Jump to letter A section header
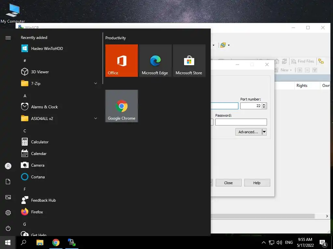The height and width of the screenshot is (249, 333). coord(25,96)
